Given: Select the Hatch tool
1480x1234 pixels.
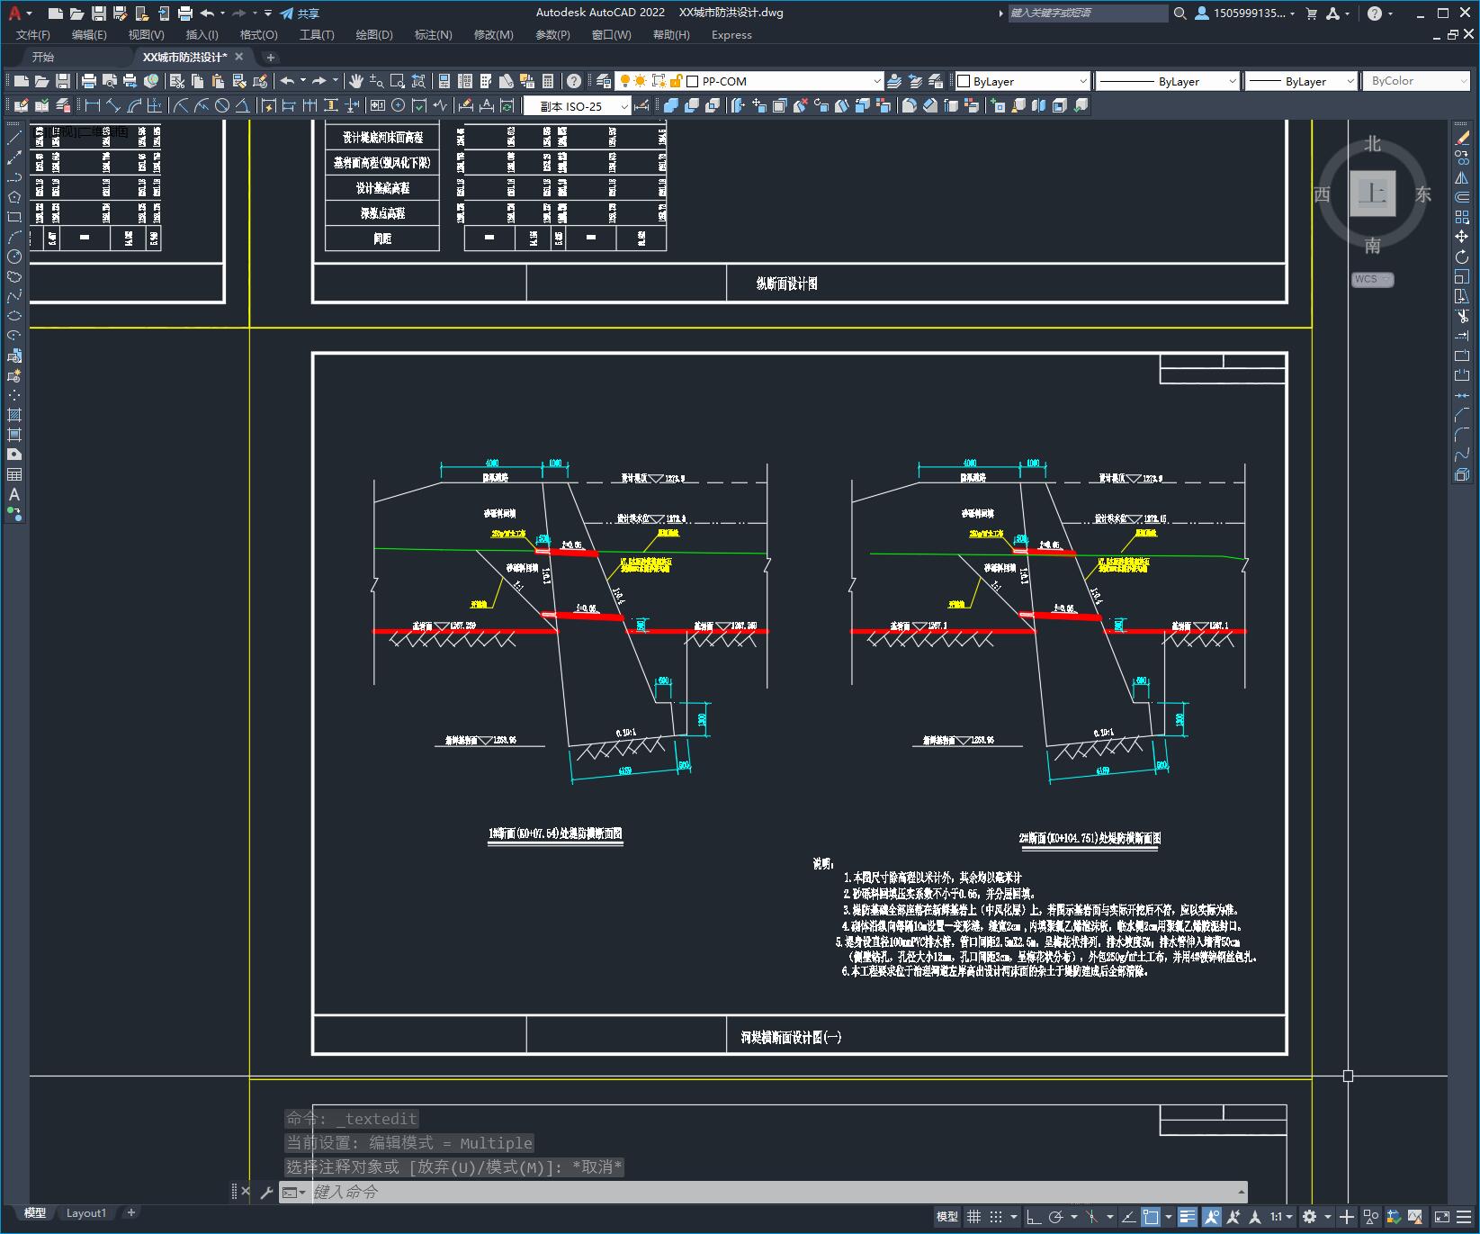Looking at the screenshot, I should [14, 415].
